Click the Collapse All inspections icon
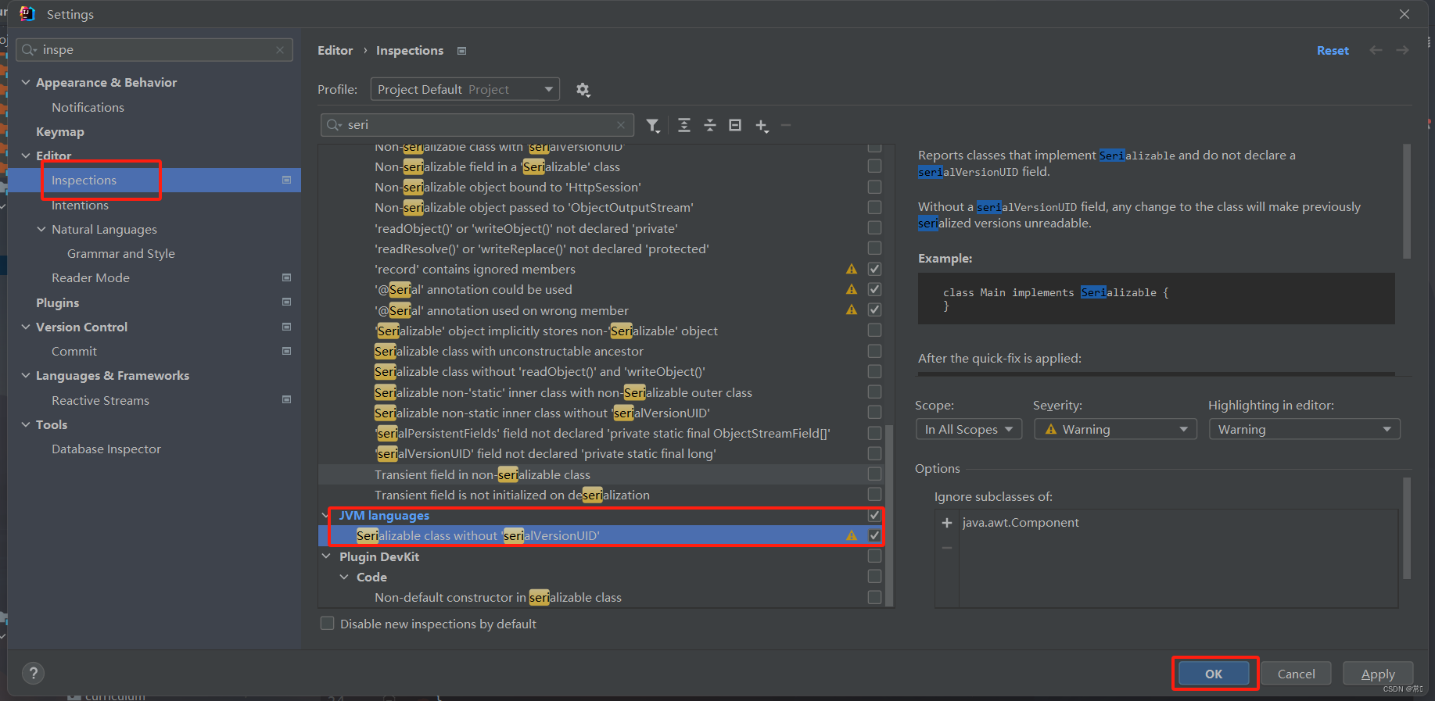 tap(710, 125)
